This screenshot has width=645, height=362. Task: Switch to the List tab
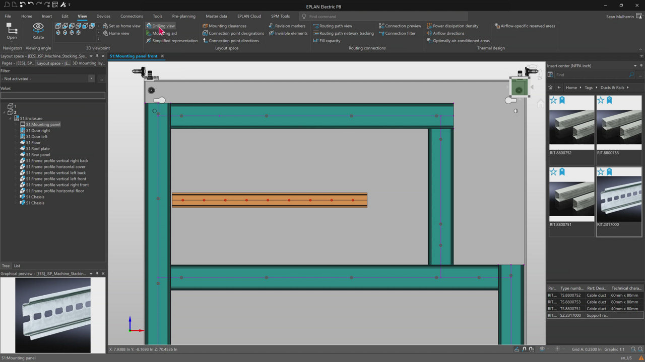tap(17, 265)
